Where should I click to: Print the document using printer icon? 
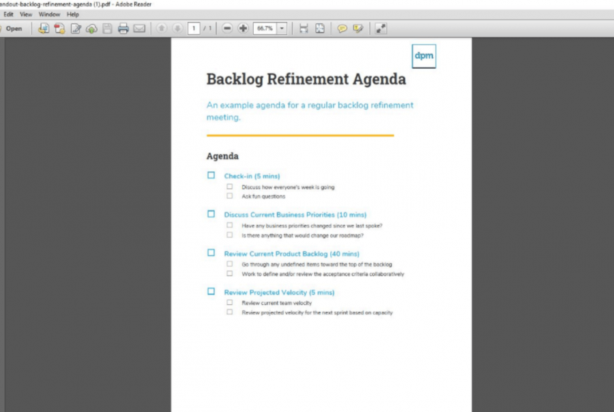(123, 29)
